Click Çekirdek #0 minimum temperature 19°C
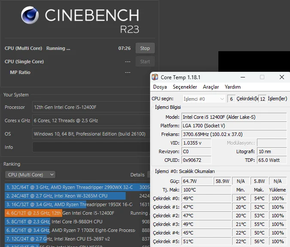Viewport: 290px width, 247px height. 241,198
